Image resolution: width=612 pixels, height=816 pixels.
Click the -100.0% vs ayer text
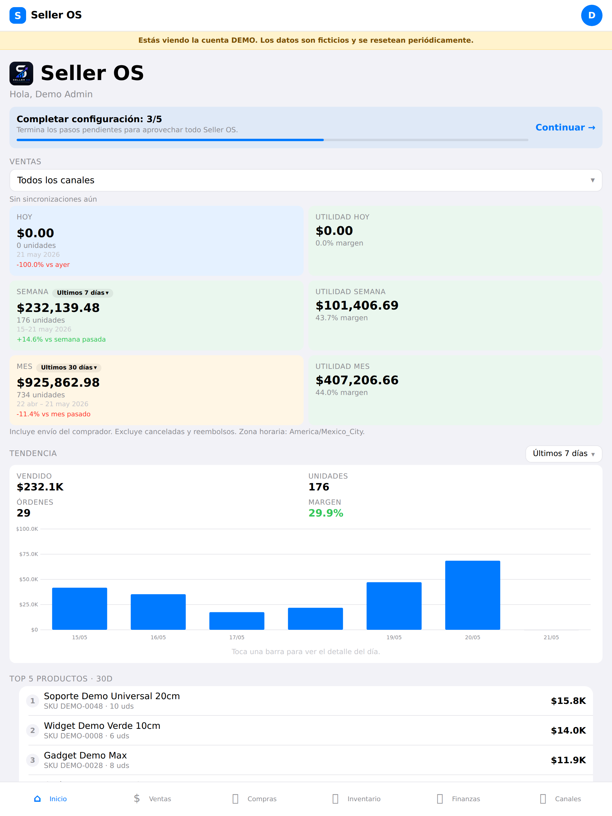pos(43,264)
